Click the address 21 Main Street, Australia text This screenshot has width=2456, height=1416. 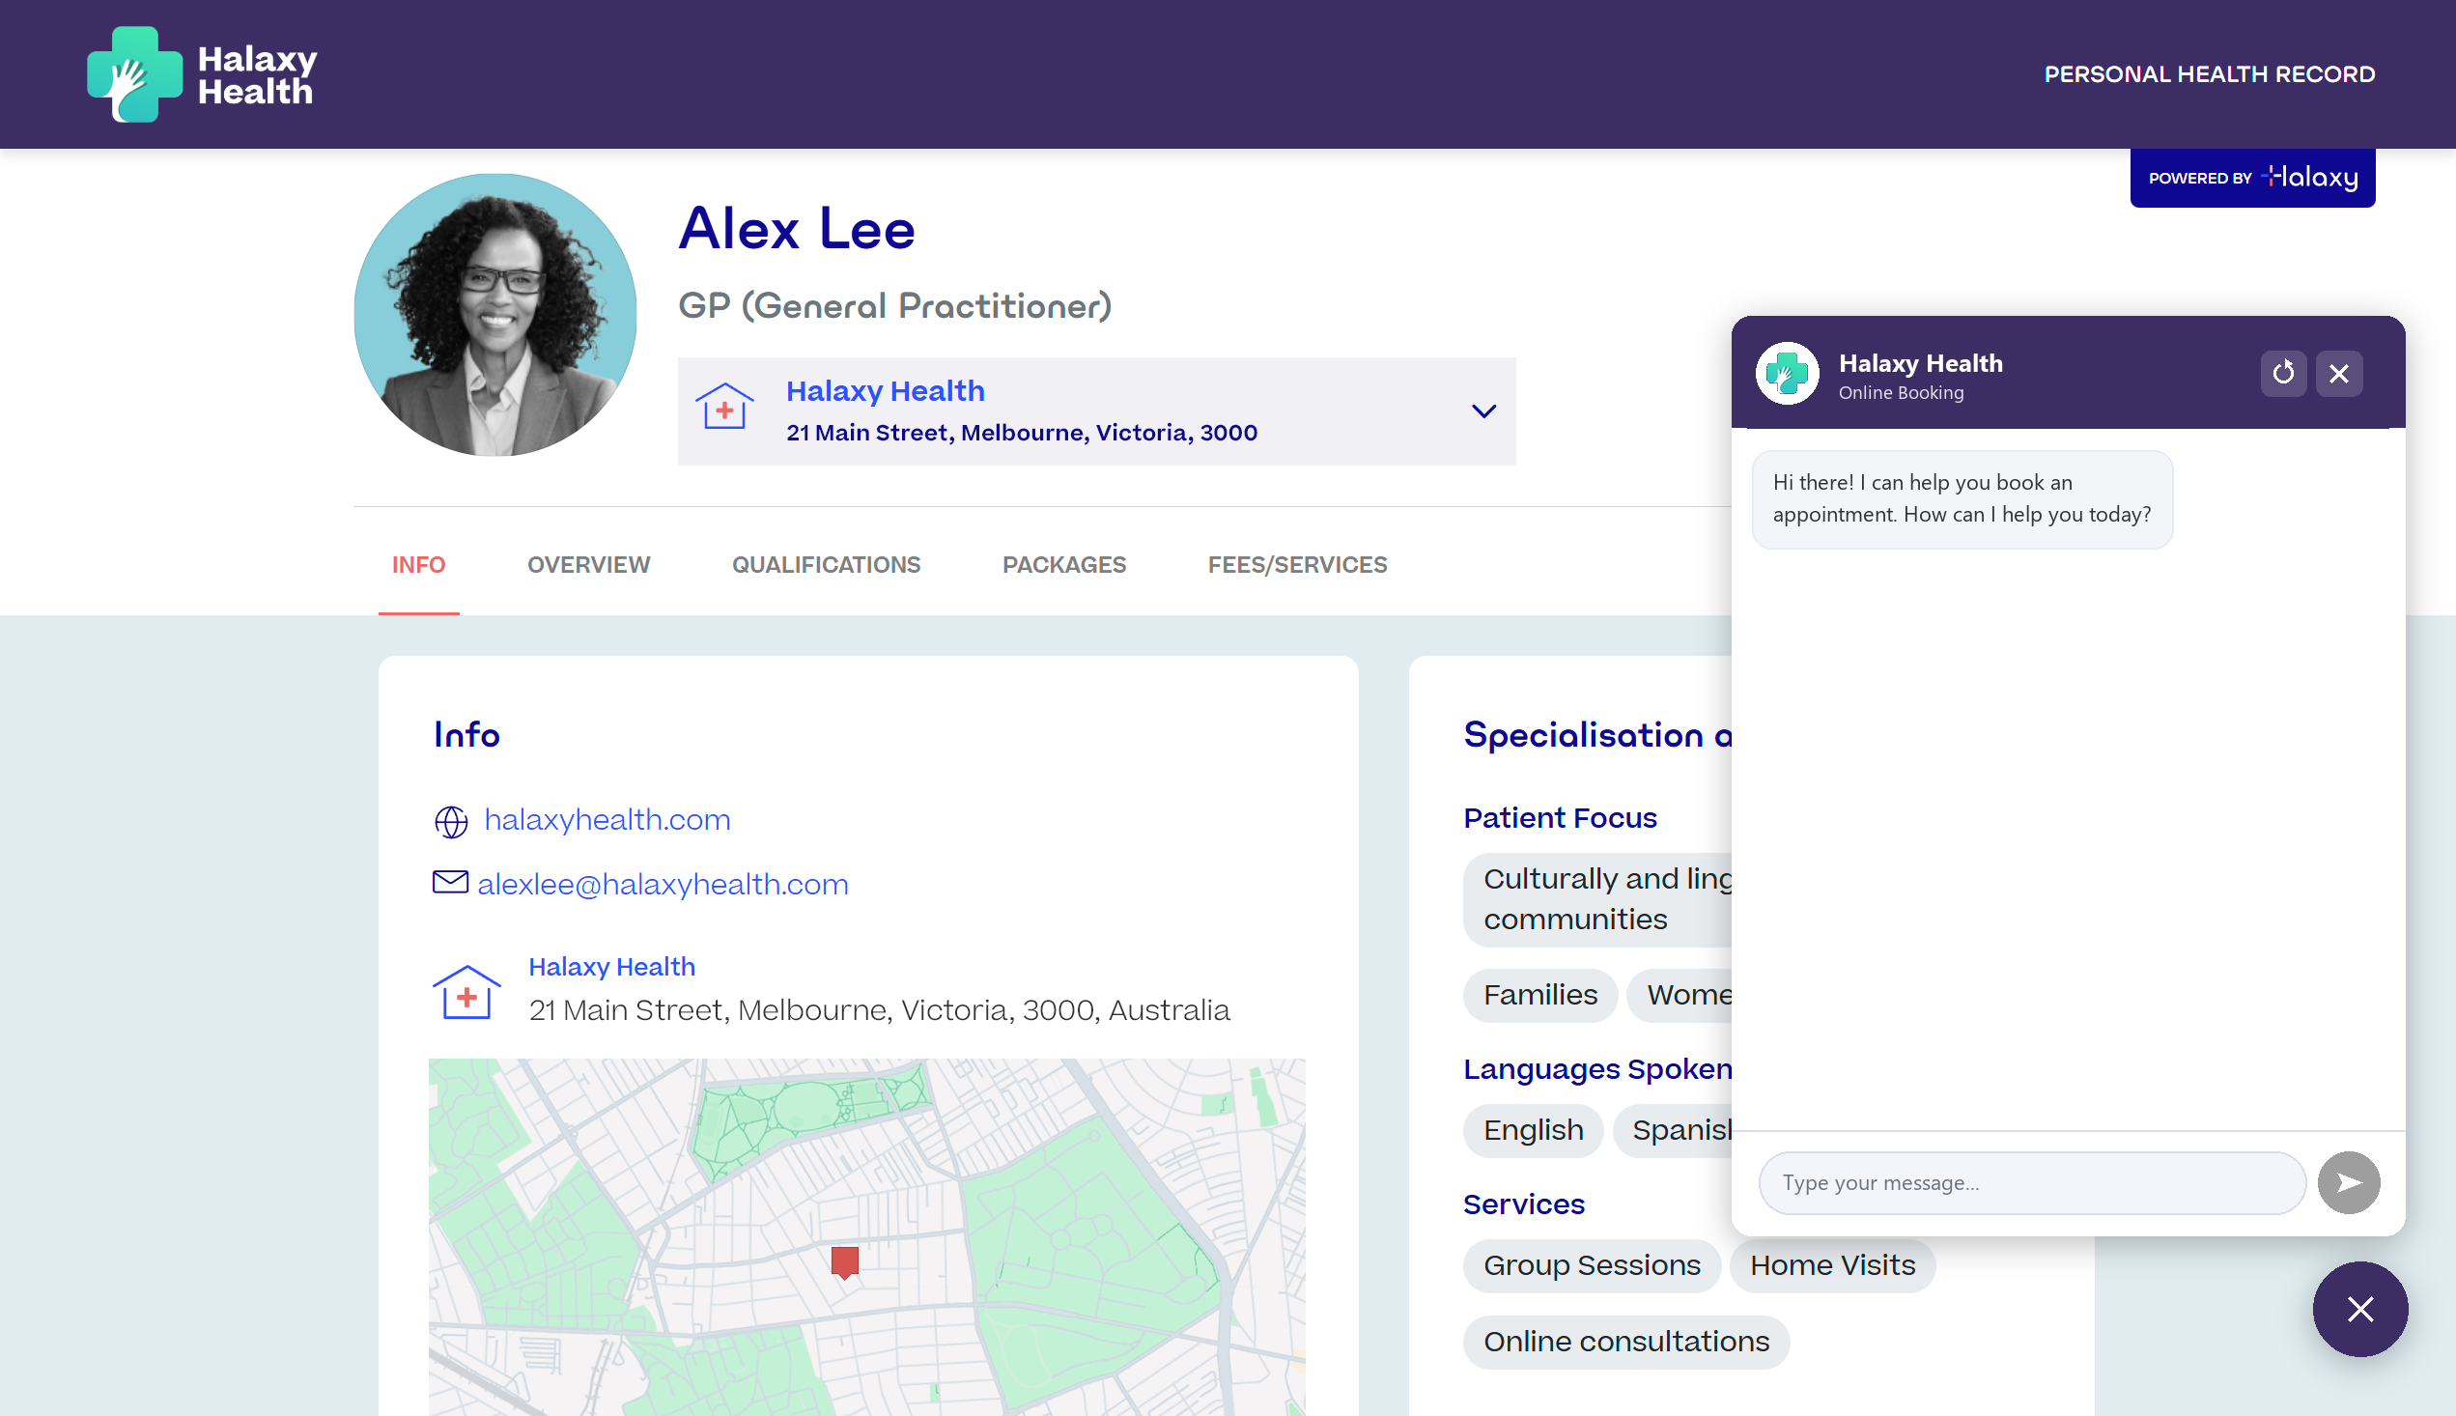879,1010
